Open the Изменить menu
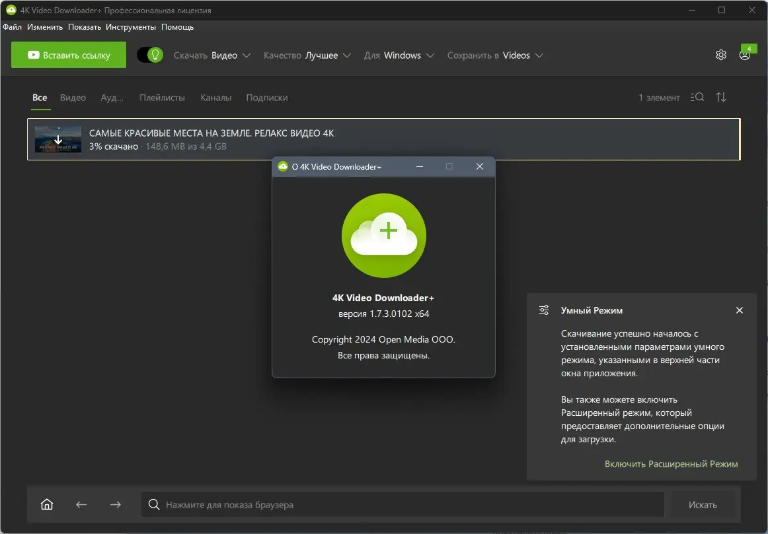 pos(45,27)
